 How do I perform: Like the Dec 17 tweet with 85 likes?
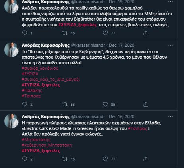pyautogui.click(x=105, y=104)
